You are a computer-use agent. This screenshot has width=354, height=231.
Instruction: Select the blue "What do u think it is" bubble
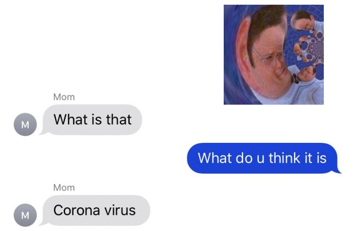[x=263, y=158]
